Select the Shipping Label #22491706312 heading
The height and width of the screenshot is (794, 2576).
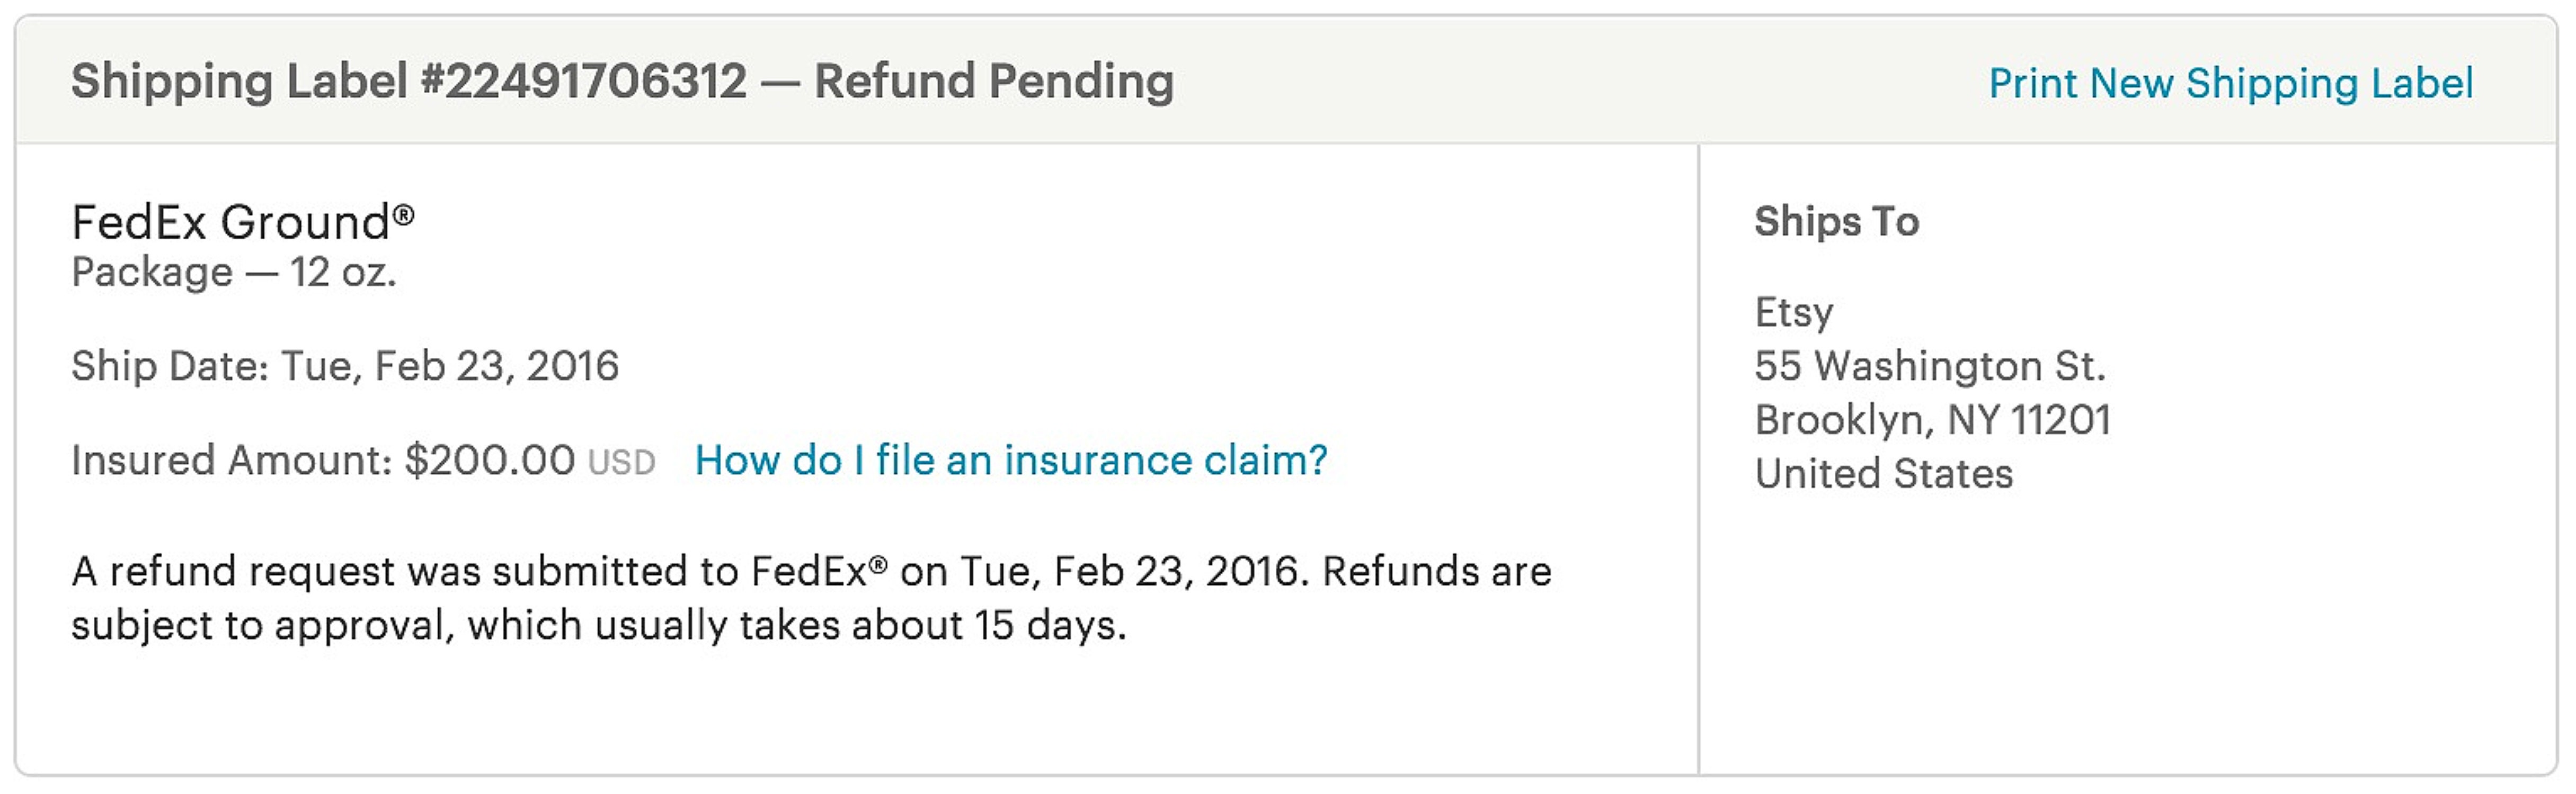point(409,81)
